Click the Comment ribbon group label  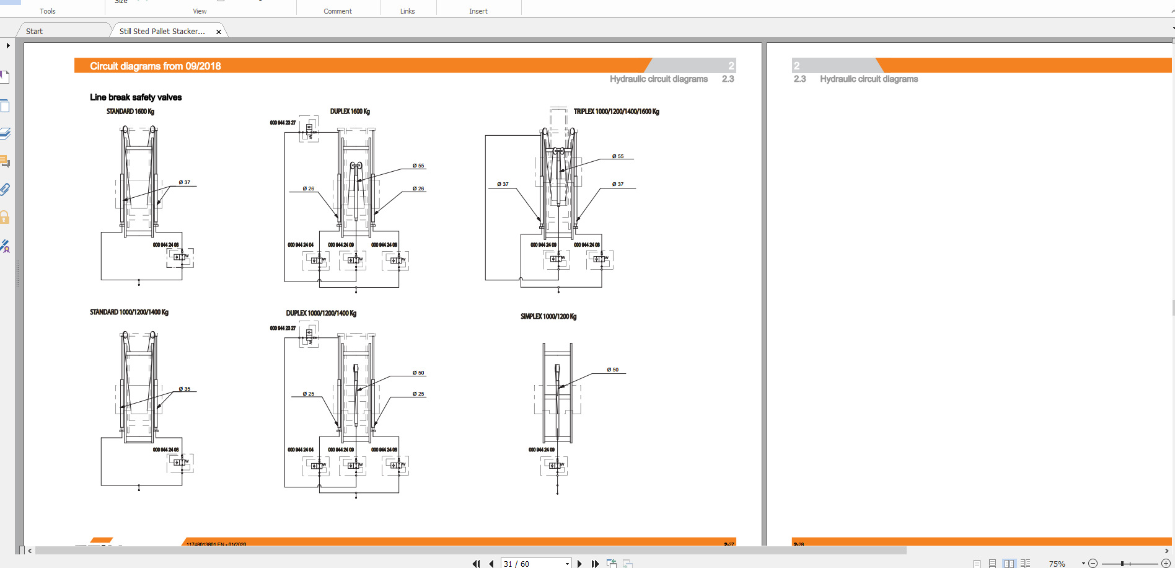pyautogui.click(x=338, y=11)
